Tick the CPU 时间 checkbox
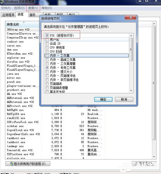The height and width of the screenshot is (174, 161). (47, 52)
